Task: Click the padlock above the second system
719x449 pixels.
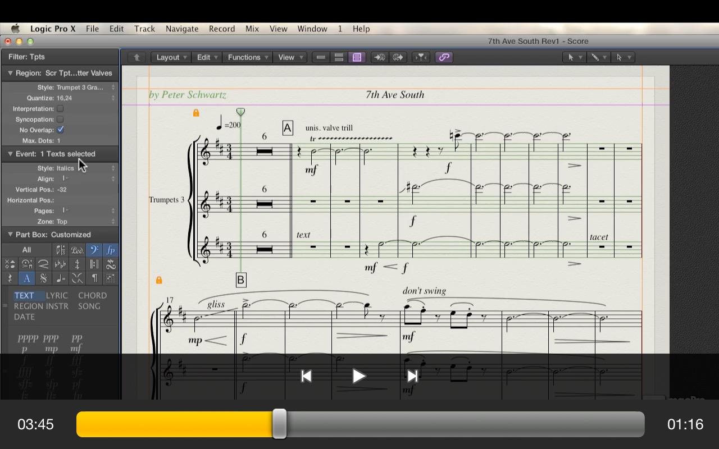Action: pos(159,280)
